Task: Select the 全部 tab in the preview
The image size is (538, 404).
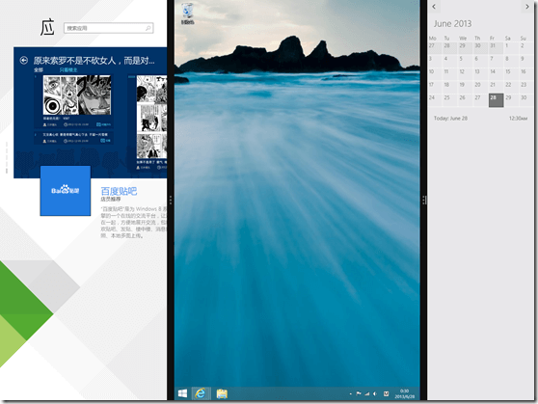Action: click(39, 69)
